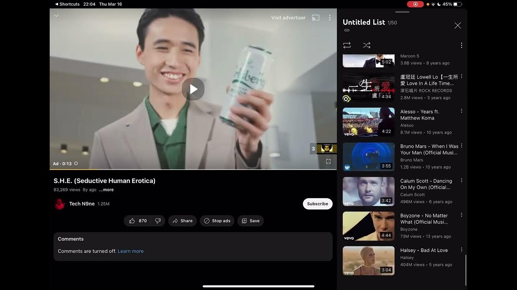
Task: Close the Untitled List panel
Action: coord(458,25)
